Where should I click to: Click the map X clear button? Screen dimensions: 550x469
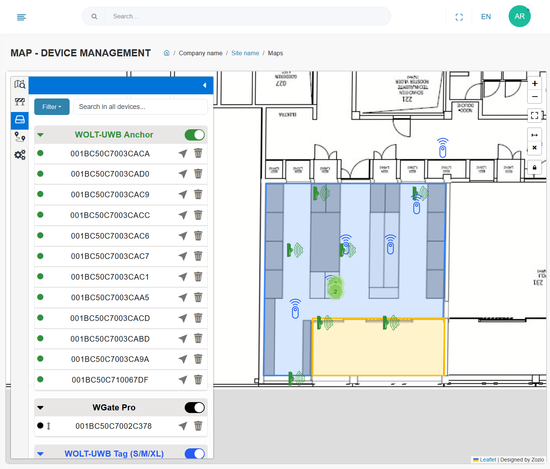[x=535, y=148]
